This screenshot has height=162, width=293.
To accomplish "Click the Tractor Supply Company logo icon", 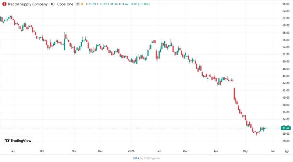I will pos(4,4).
